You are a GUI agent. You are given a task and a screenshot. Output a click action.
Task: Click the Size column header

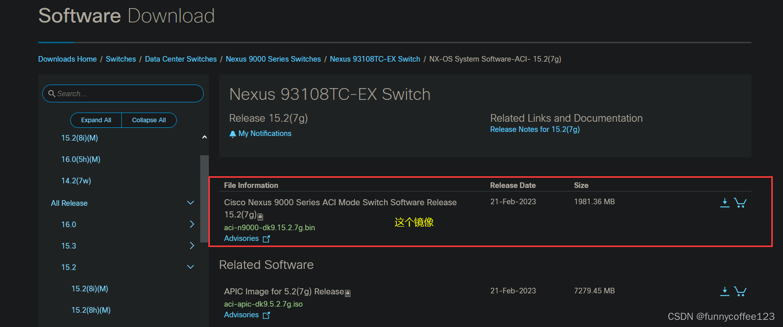point(581,185)
